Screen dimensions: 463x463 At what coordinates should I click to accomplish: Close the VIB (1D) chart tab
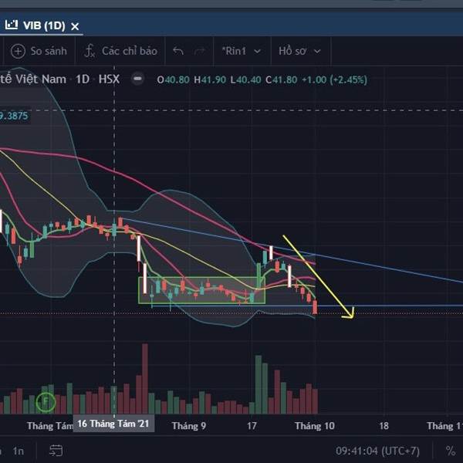(75, 26)
